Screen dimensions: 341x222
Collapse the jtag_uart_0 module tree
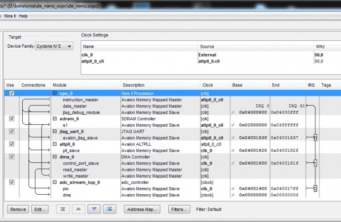point(55,131)
